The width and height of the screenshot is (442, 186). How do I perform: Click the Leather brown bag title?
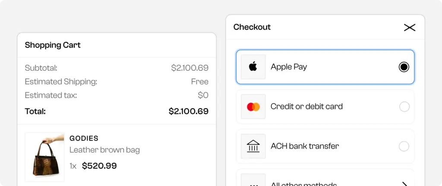(104, 150)
